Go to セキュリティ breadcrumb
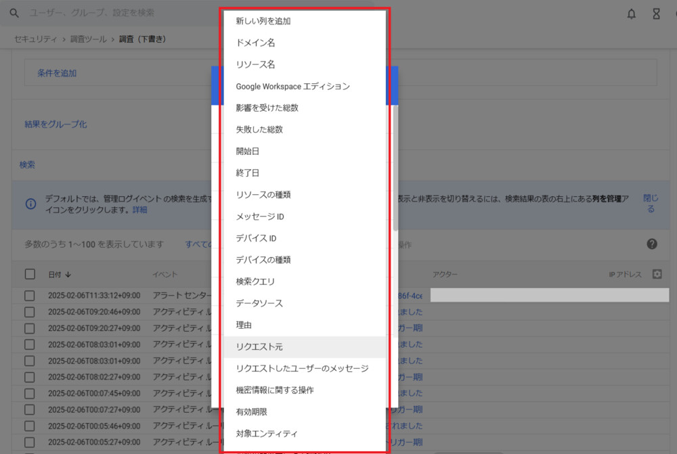The height and width of the screenshot is (454, 677). click(35, 39)
